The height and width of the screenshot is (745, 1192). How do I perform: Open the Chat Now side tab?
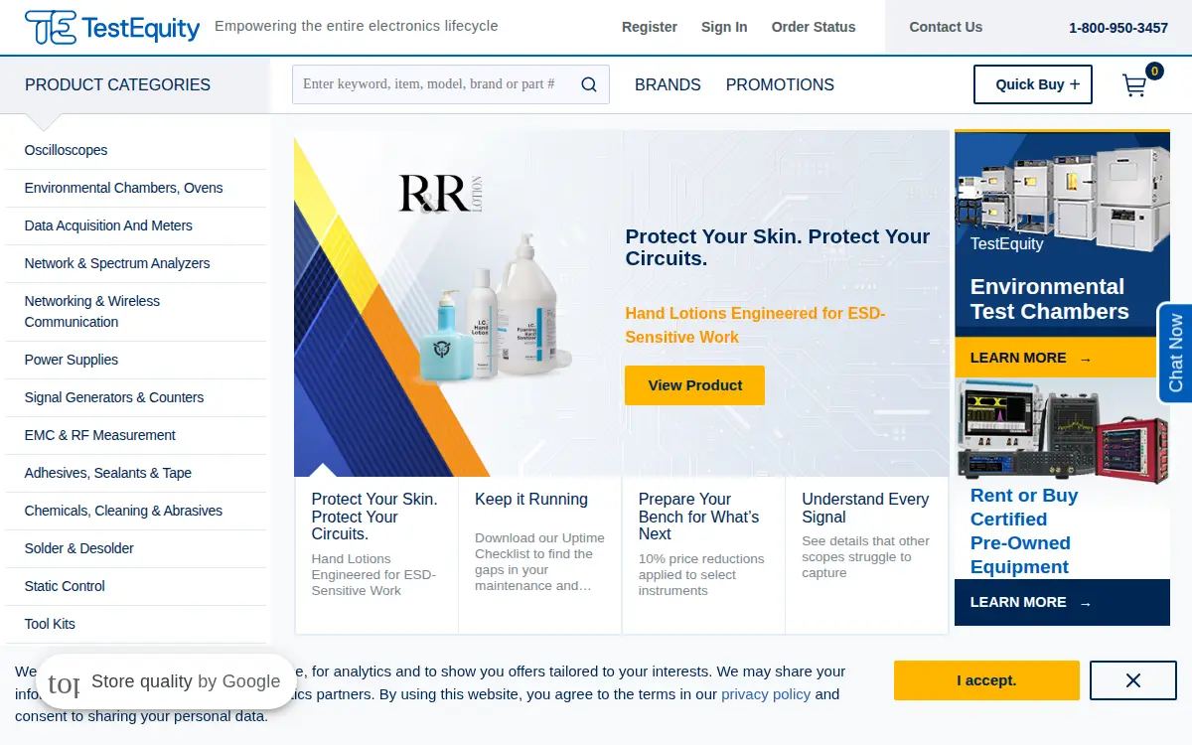(x=1175, y=353)
